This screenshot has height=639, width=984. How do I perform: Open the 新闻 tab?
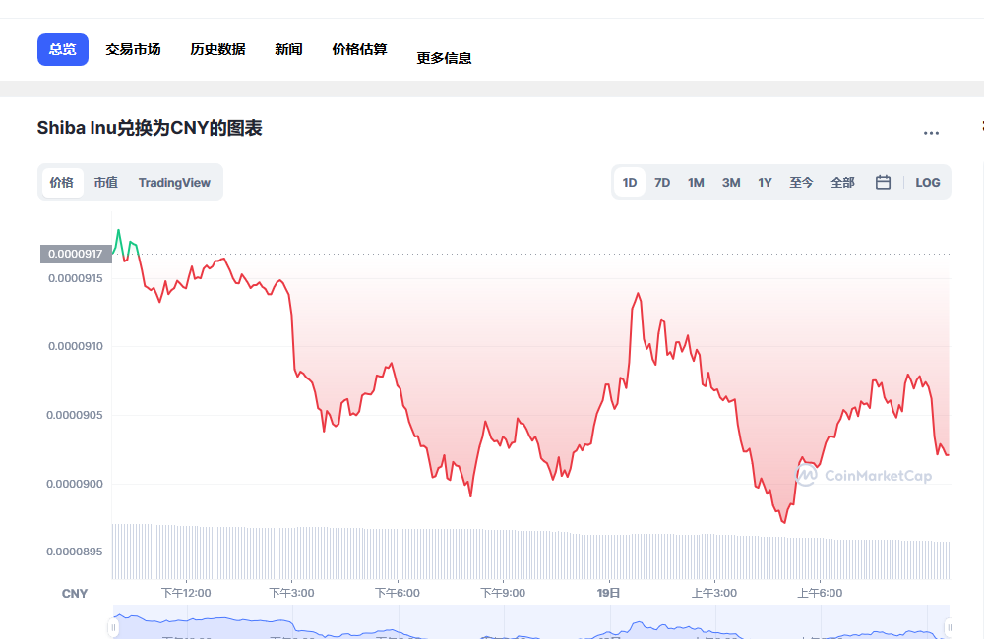point(288,49)
